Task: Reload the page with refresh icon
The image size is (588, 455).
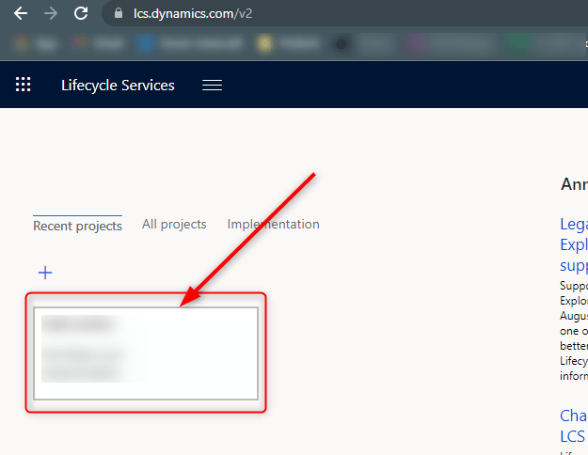Action: [x=81, y=14]
